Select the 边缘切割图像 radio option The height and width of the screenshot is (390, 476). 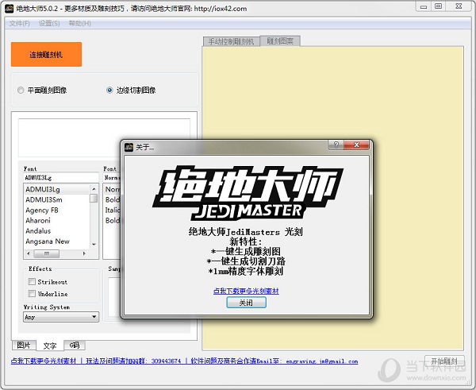(x=131, y=91)
